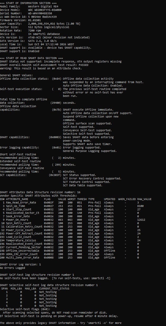Click 'Seek_Error_Rate' attribute name
The width and height of the screenshot is (166, 326).
(x=18, y=216)
